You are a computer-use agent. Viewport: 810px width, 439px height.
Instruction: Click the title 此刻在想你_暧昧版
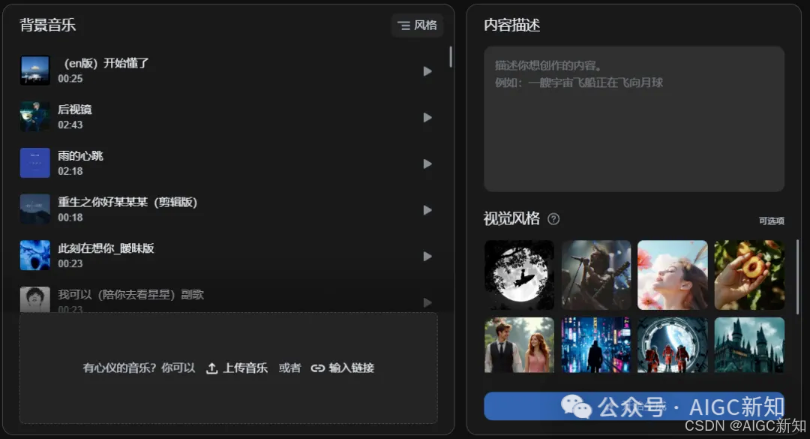pyautogui.click(x=106, y=248)
